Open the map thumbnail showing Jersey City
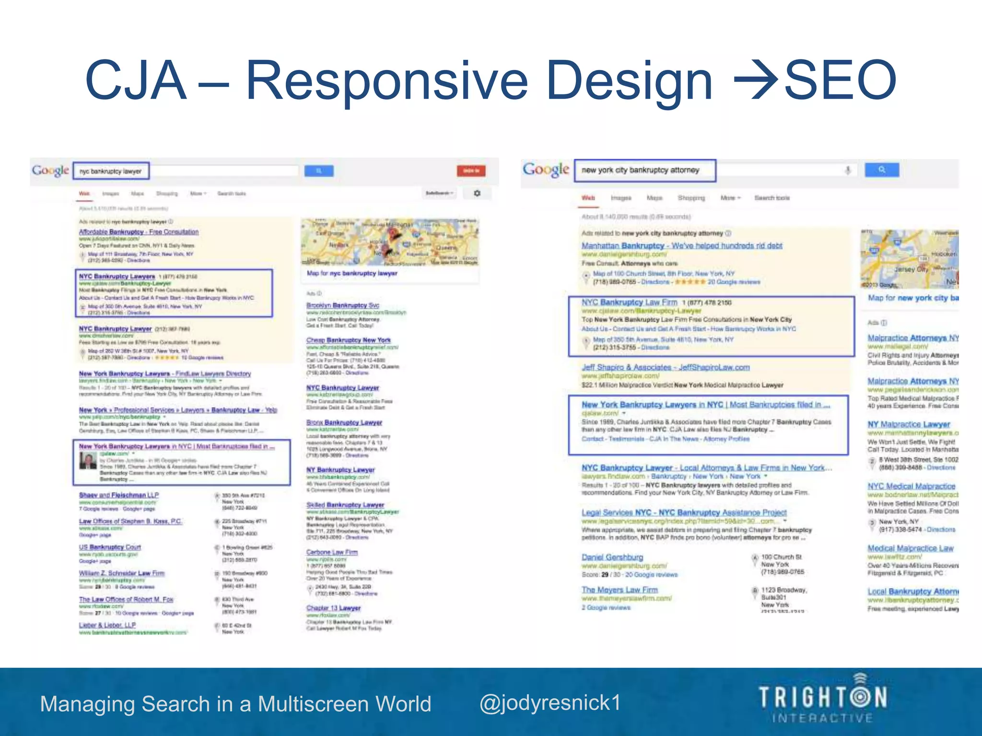Image resolution: width=982 pixels, height=736 pixels. (x=910, y=259)
